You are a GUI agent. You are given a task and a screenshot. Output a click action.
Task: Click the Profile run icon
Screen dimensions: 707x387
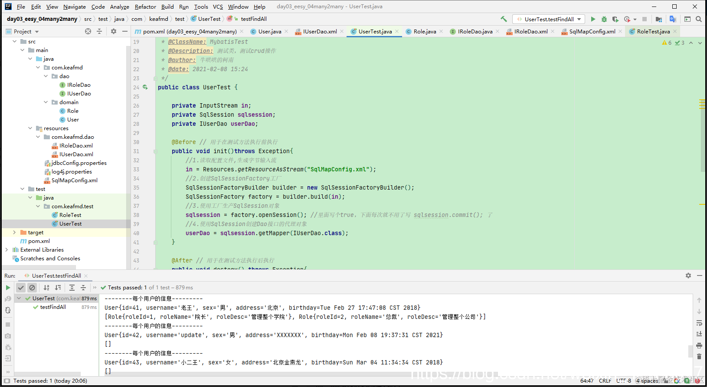click(627, 19)
